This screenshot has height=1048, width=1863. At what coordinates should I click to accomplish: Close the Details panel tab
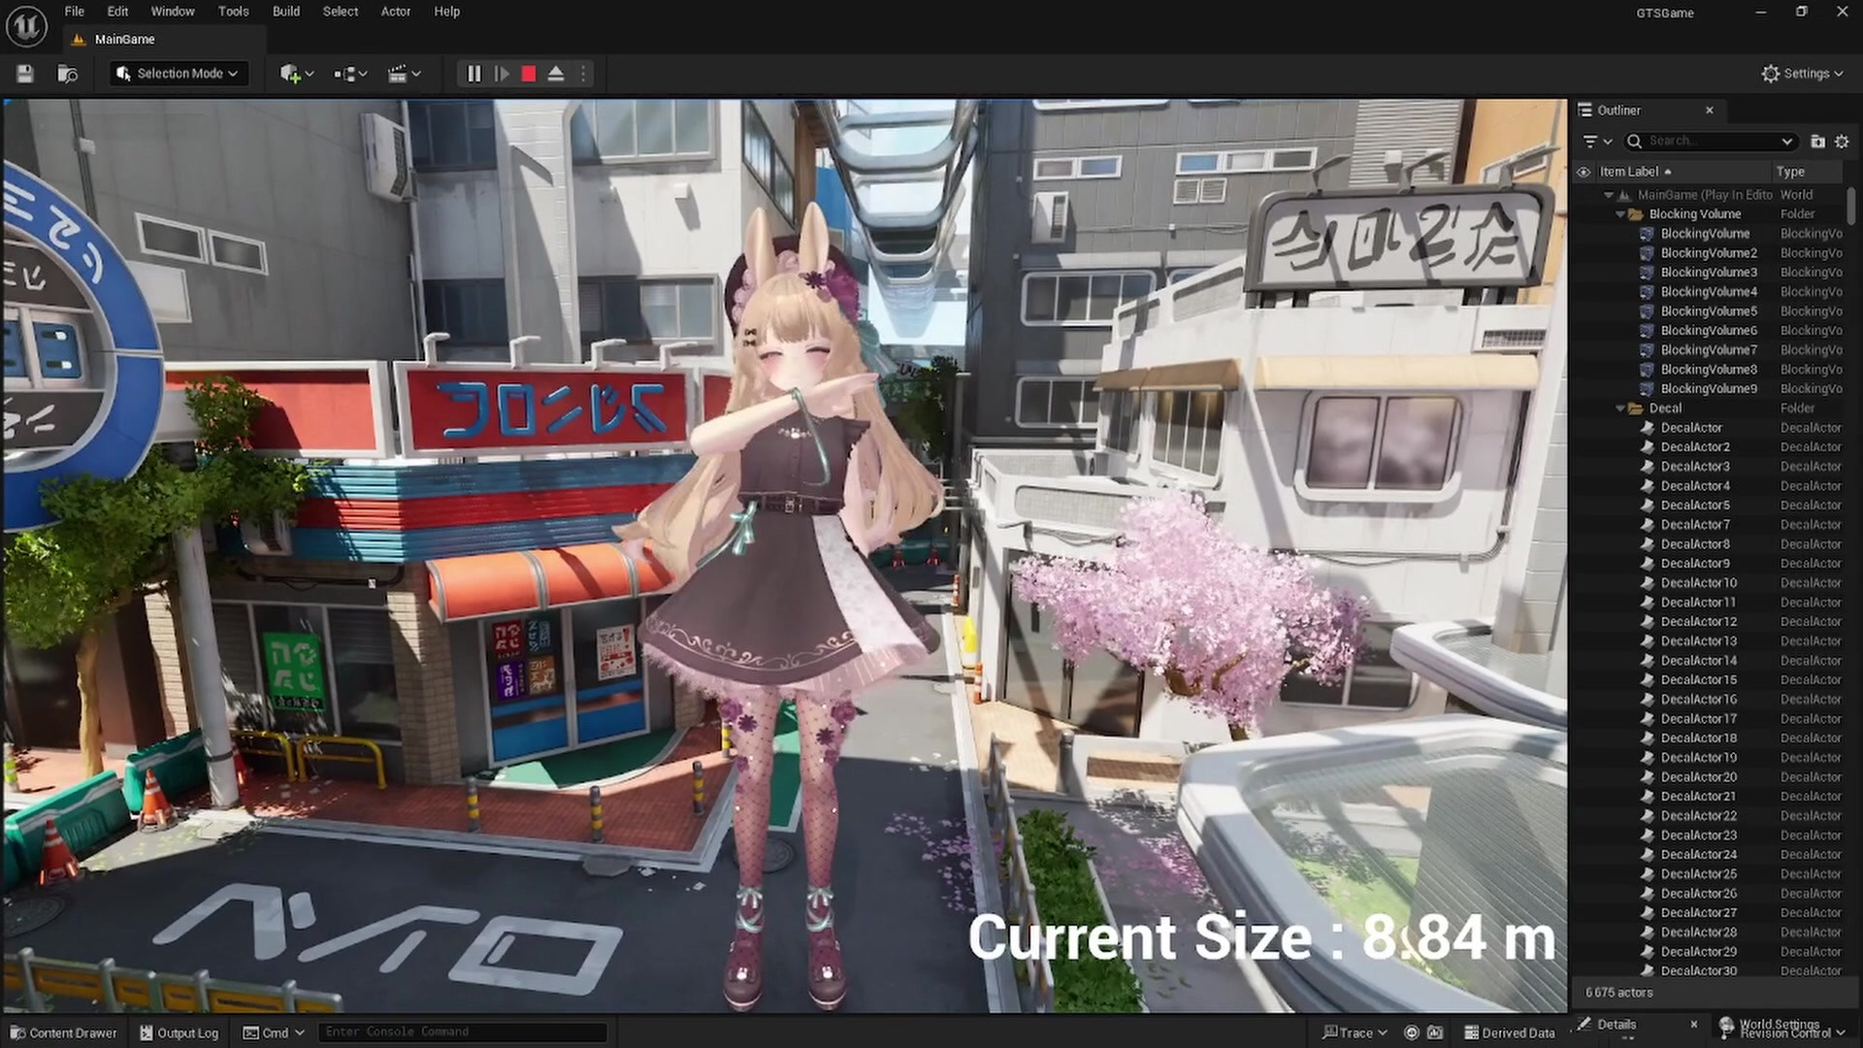1694,1025
